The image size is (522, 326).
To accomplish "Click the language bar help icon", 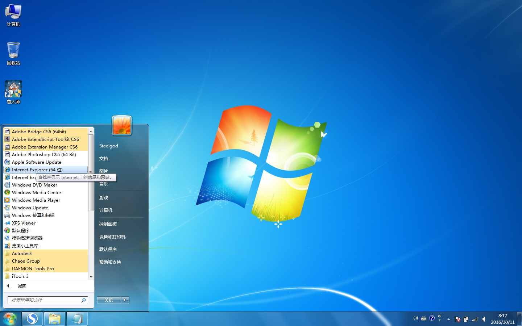I will [x=432, y=318].
